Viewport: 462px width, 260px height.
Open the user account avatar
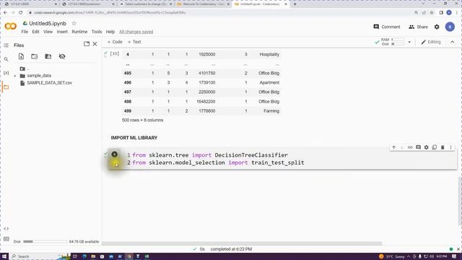[x=450, y=27]
